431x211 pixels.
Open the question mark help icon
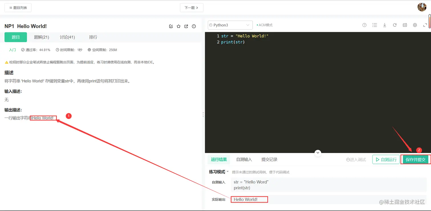tap(364, 25)
